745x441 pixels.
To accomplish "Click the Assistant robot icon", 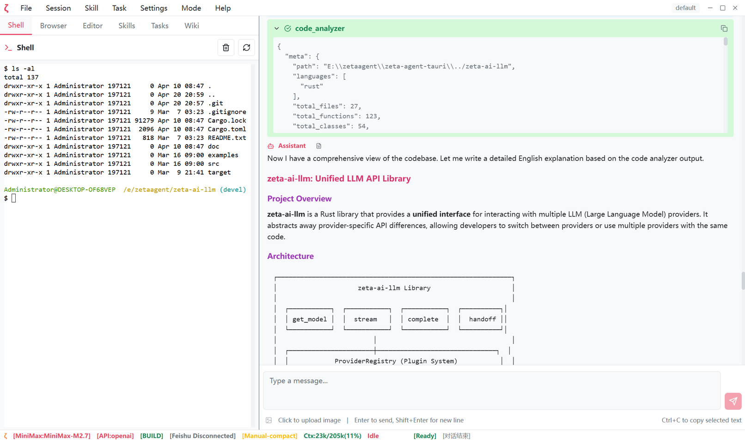I will coord(270,145).
